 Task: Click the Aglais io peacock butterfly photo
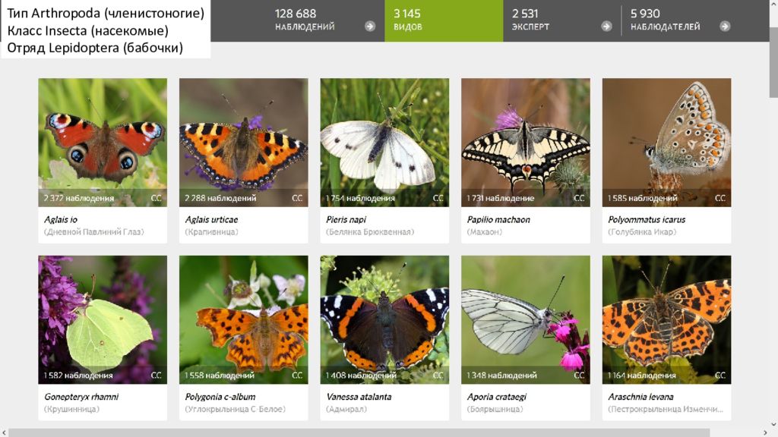tap(103, 142)
